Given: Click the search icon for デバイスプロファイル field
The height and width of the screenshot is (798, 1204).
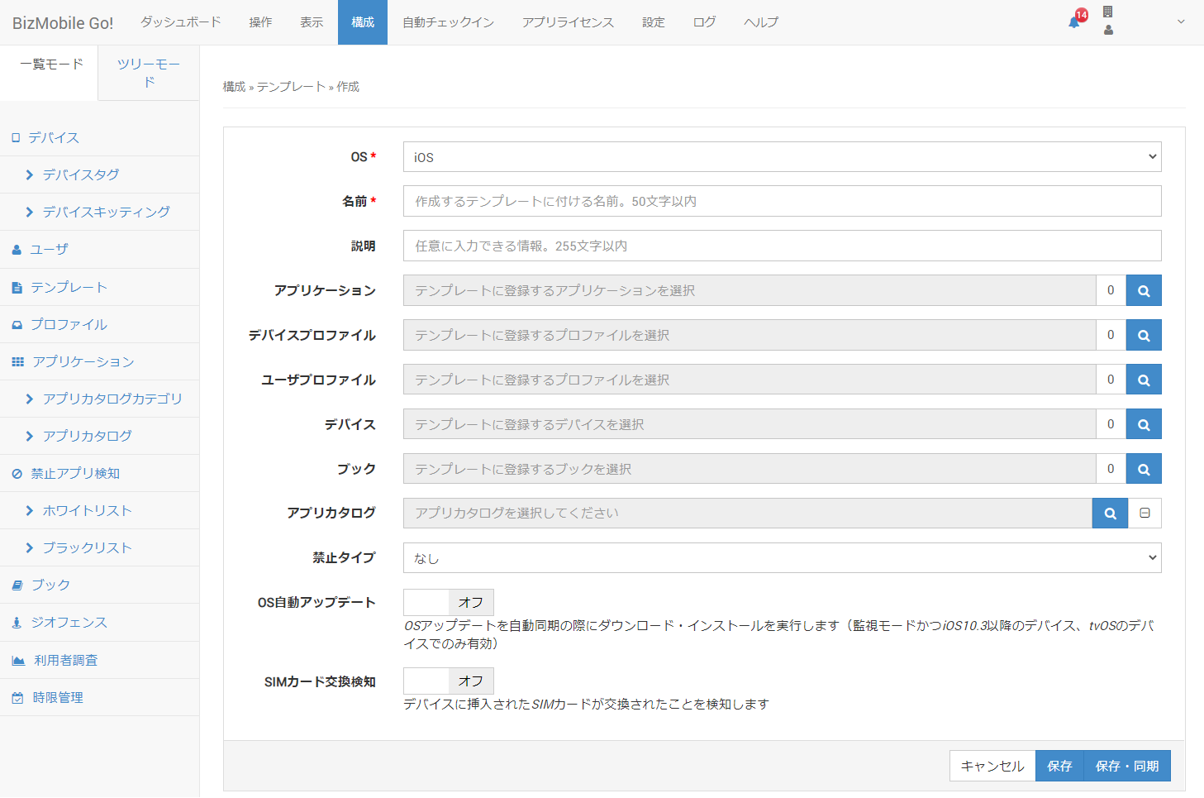Looking at the screenshot, I should pos(1144,335).
